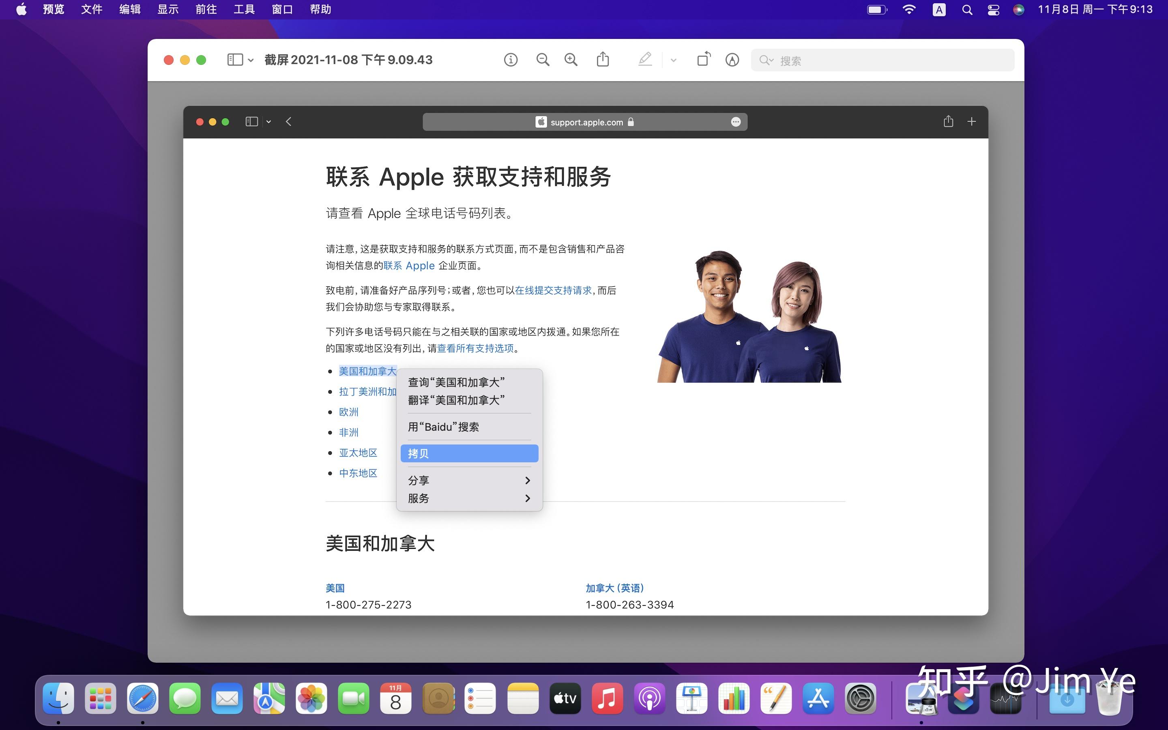
Task: Open the 工具 menu in the menu bar
Action: [x=244, y=9]
